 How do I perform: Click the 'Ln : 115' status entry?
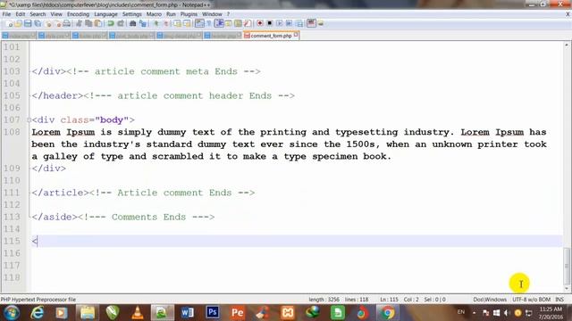(x=390, y=300)
